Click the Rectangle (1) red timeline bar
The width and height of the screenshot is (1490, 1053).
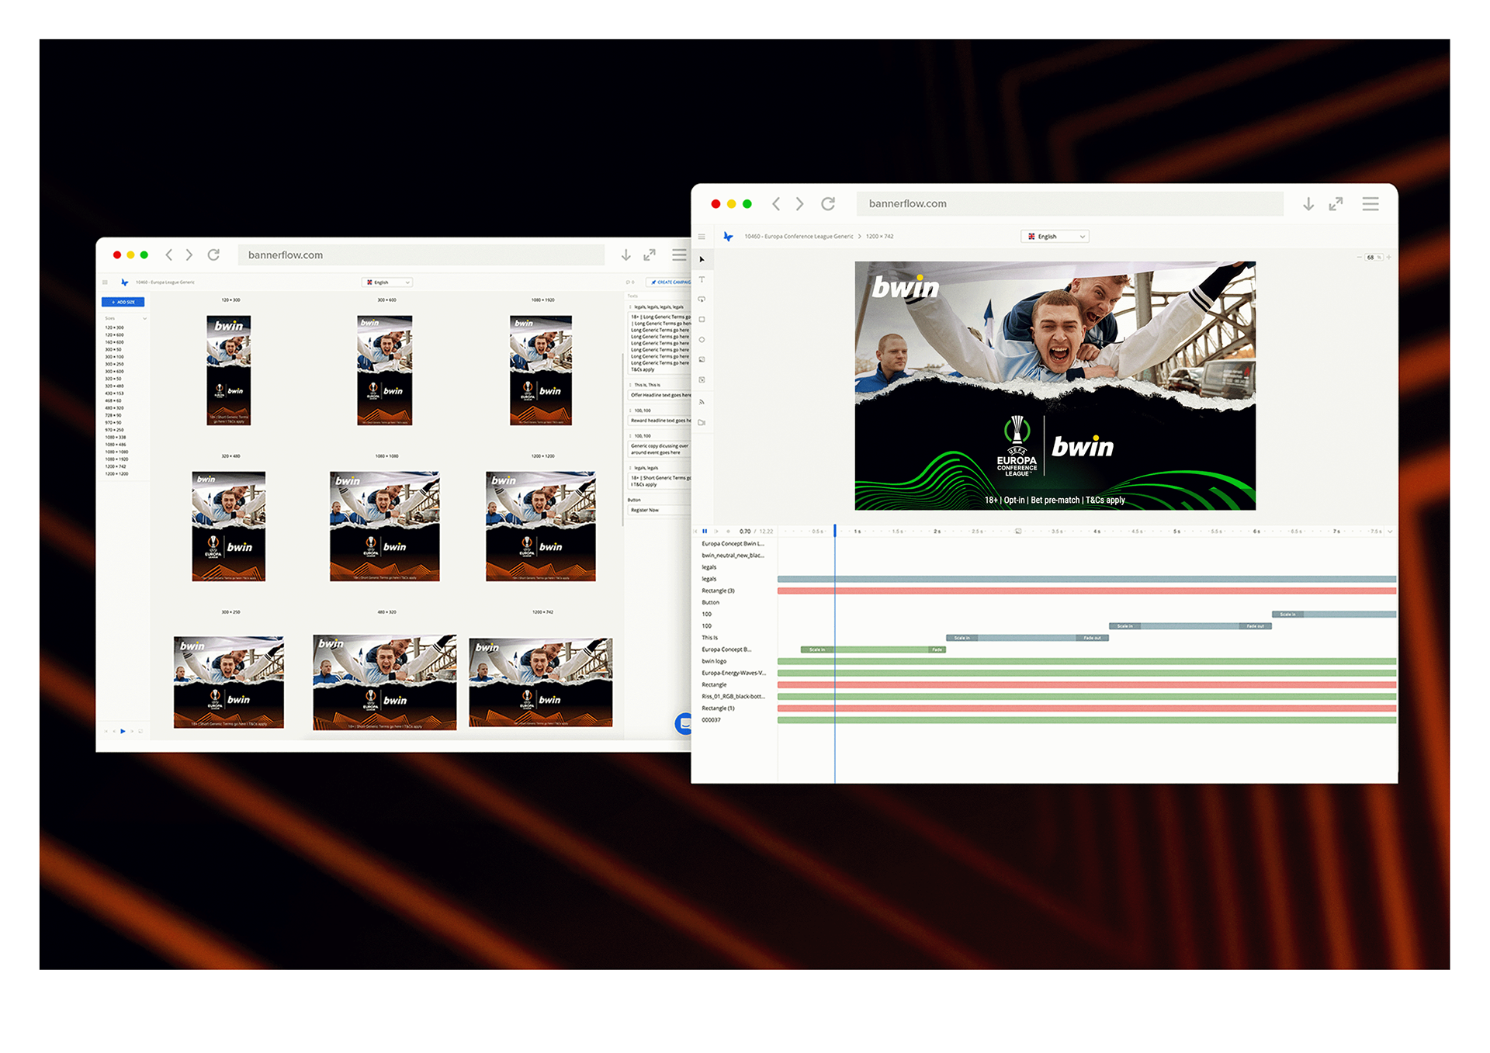1086,708
